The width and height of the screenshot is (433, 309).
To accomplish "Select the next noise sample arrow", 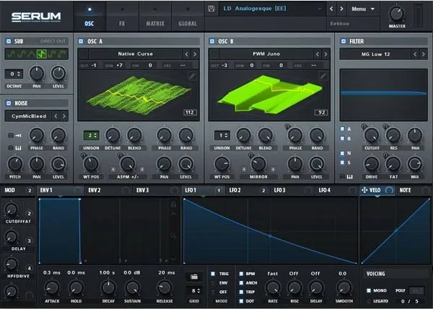I will click(x=64, y=116).
